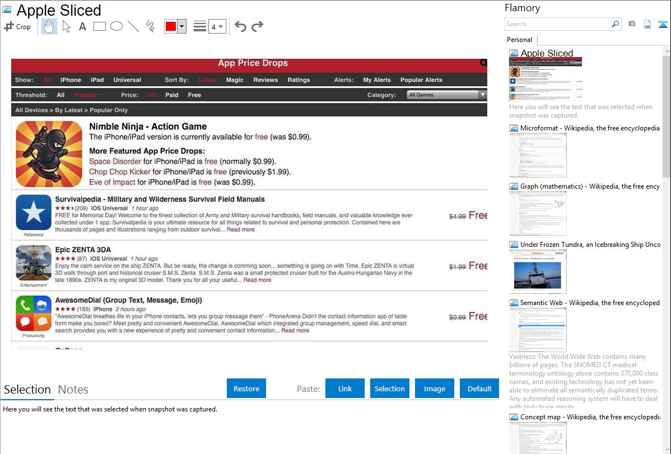Click the icon beside Under Frozen Tundra title
The image size is (671, 454).
[x=514, y=245]
